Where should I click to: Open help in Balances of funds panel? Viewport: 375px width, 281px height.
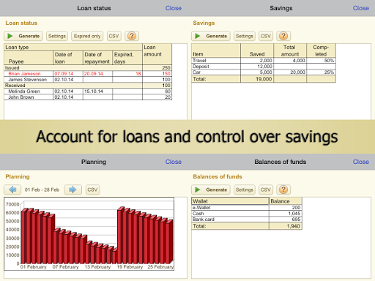click(283, 190)
